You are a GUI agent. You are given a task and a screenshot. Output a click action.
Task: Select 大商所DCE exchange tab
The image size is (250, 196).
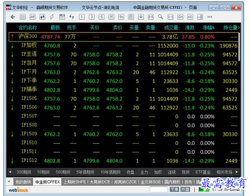[100, 182]
